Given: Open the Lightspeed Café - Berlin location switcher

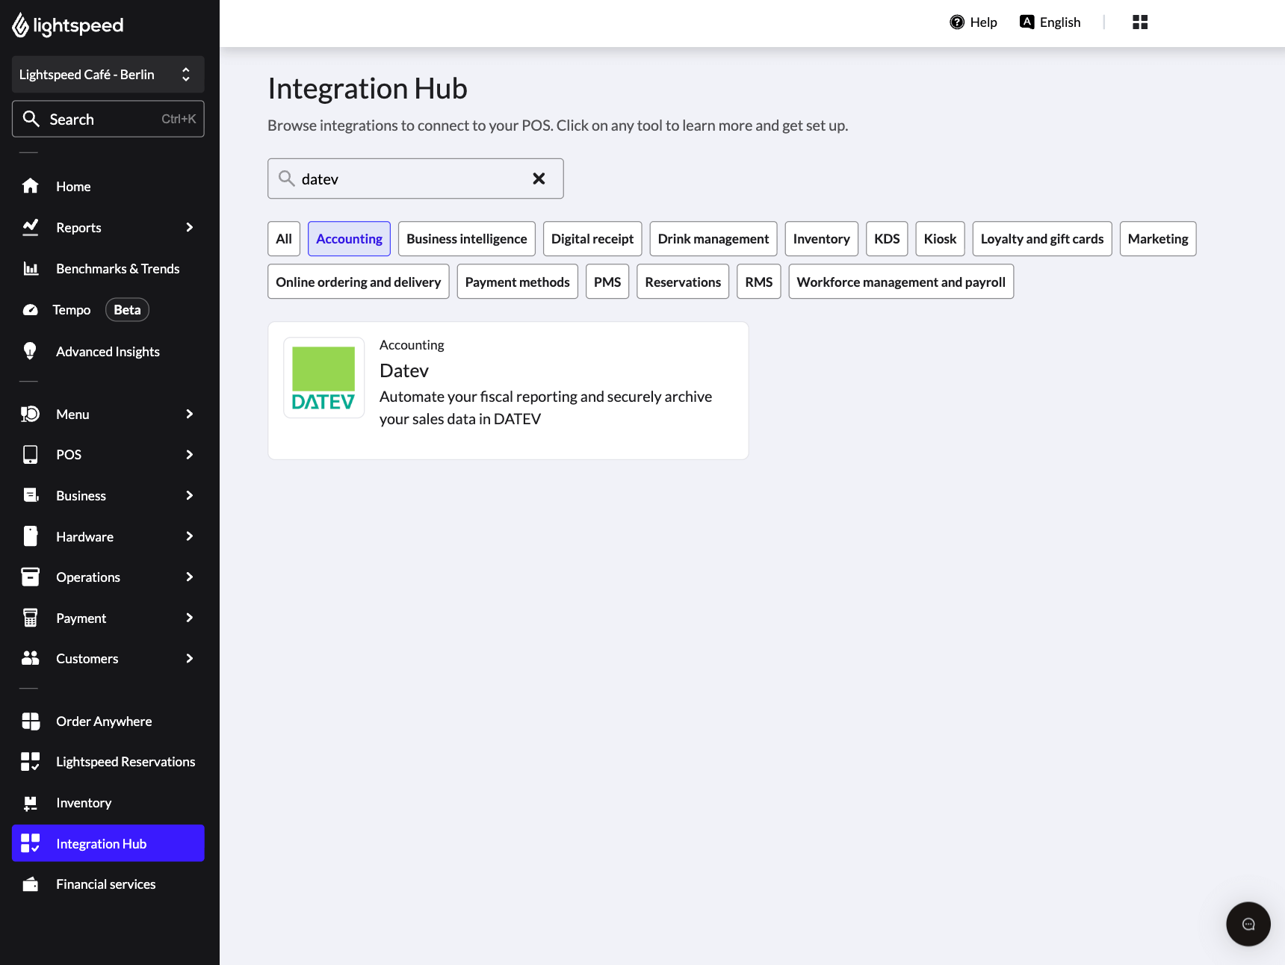Looking at the screenshot, I should [x=108, y=74].
